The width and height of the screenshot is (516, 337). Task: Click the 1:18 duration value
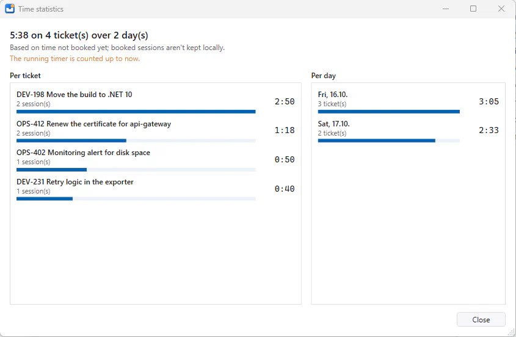[x=285, y=130]
